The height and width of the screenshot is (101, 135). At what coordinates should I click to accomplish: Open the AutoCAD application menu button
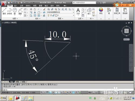point(4,4)
